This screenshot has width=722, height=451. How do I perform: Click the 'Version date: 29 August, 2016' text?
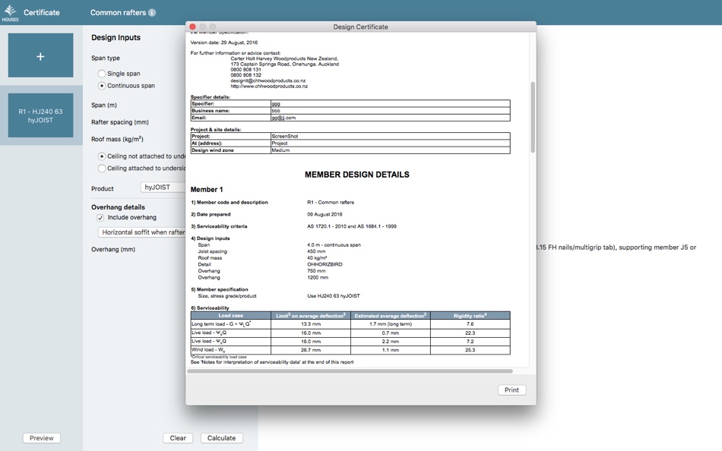tap(224, 43)
